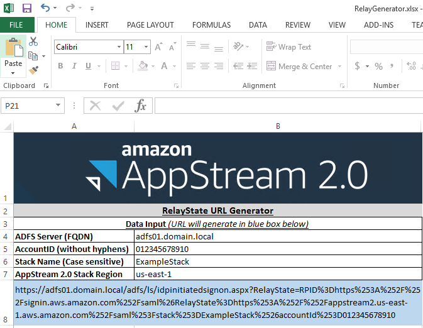Click the Orientation text angle icon

(x=238, y=46)
